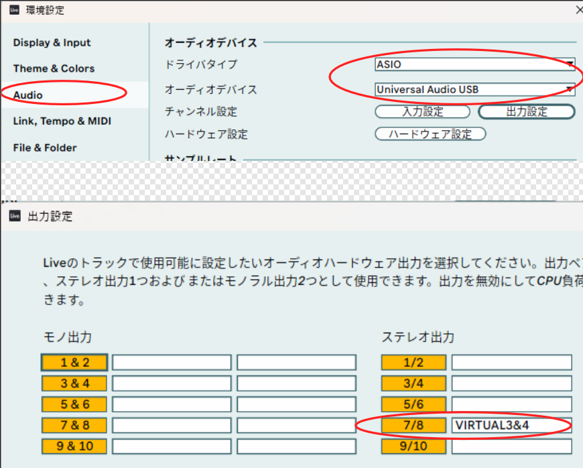Disable mono output 5 & 6
583x468 pixels.
tap(74, 404)
